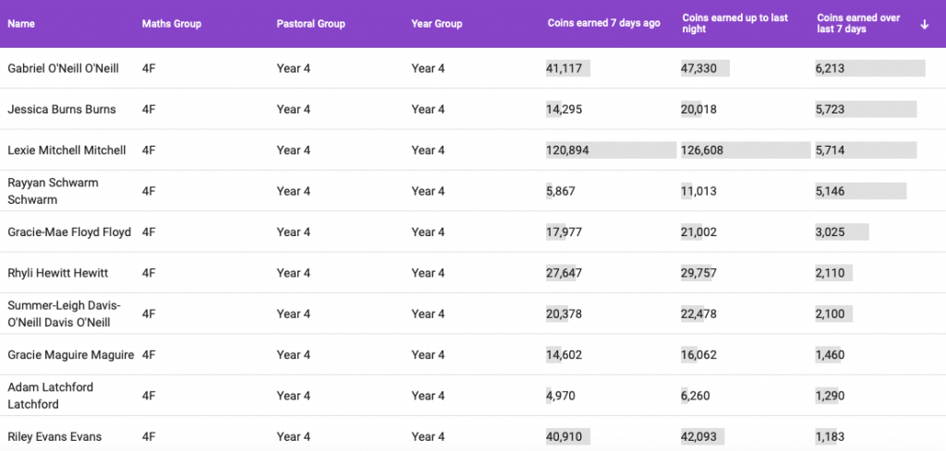
Task: Select Gabriel O'Neill O'Neill row name
Action: click(63, 68)
